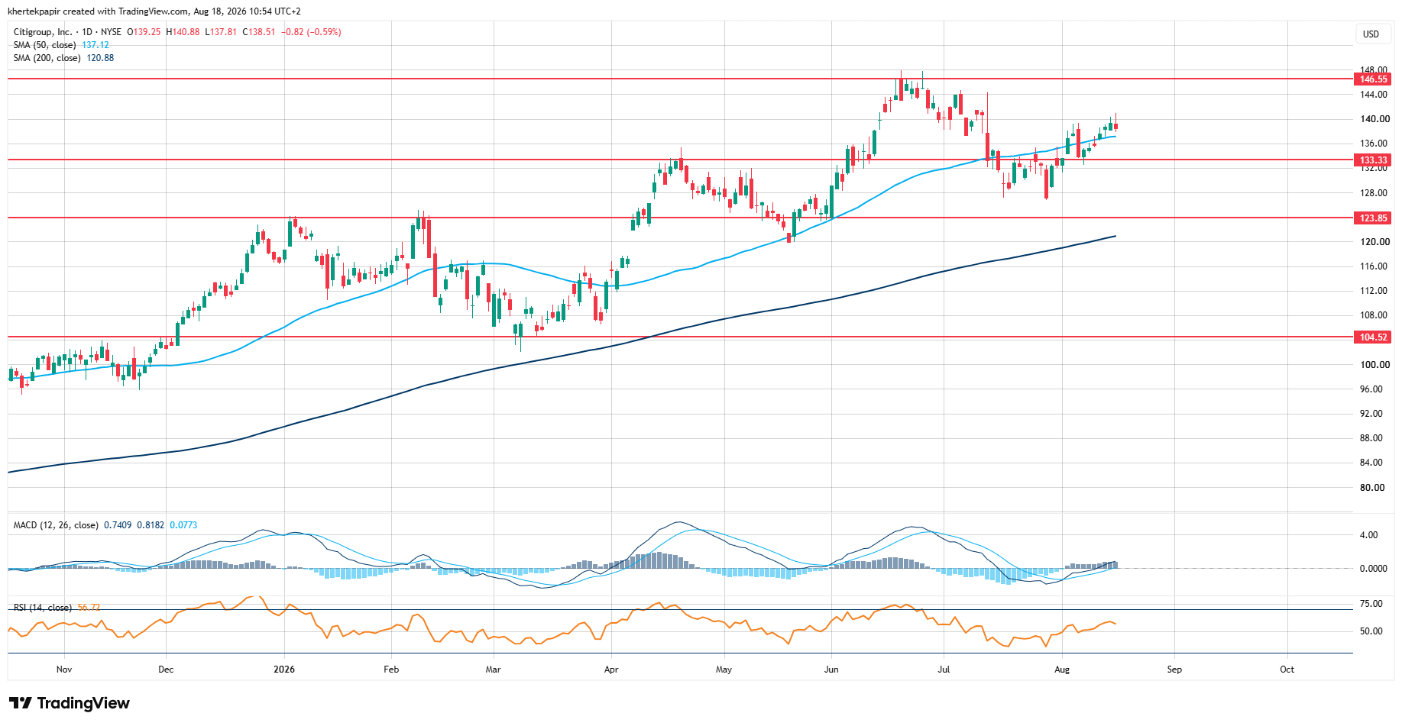The height and width of the screenshot is (726, 1402).
Task: Click the 104.52 red price label
Action: pyautogui.click(x=1373, y=337)
